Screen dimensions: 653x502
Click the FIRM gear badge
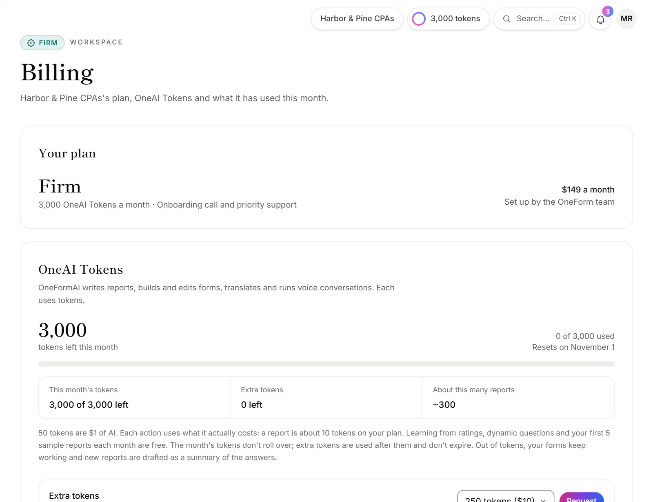pyautogui.click(x=42, y=43)
